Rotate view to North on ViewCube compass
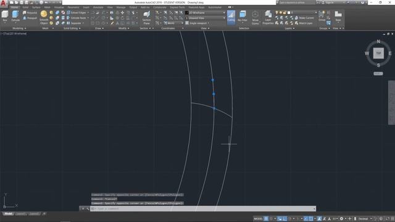The width and height of the screenshot is (395, 222). click(x=378, y=41)
